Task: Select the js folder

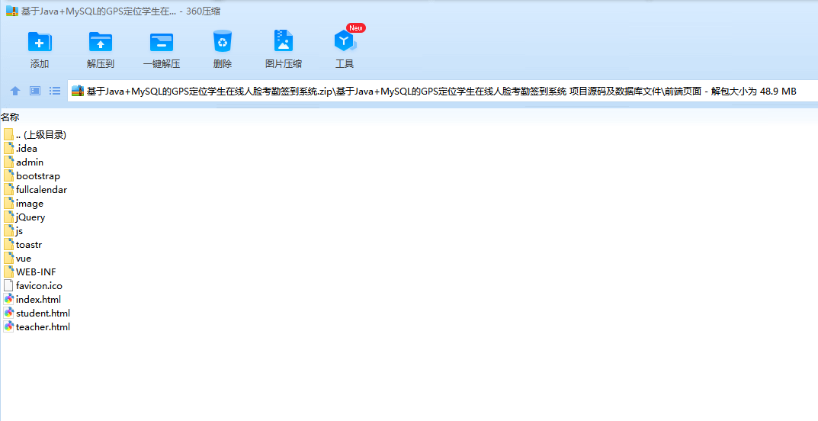Action: click(14, 230)
